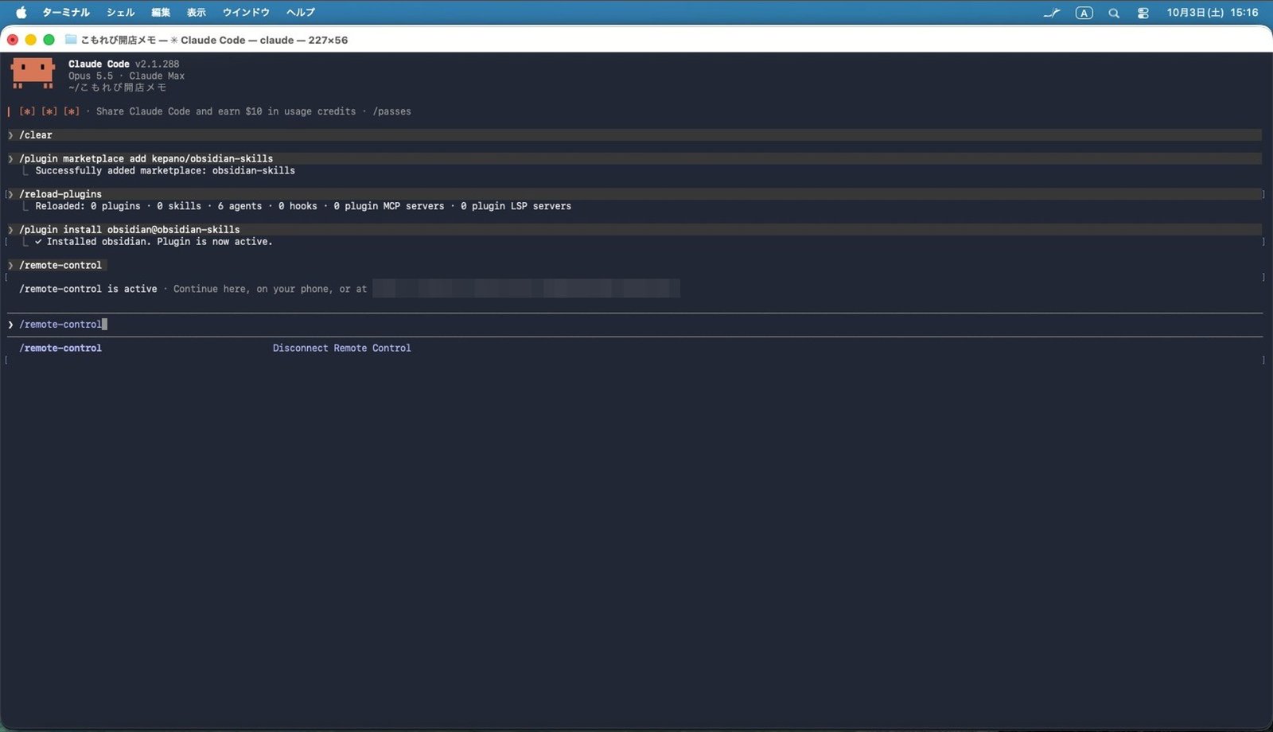Click the Disconnect Remote Control description
The width and height of the screenshot is (1273, 732).
click(342, 348)
